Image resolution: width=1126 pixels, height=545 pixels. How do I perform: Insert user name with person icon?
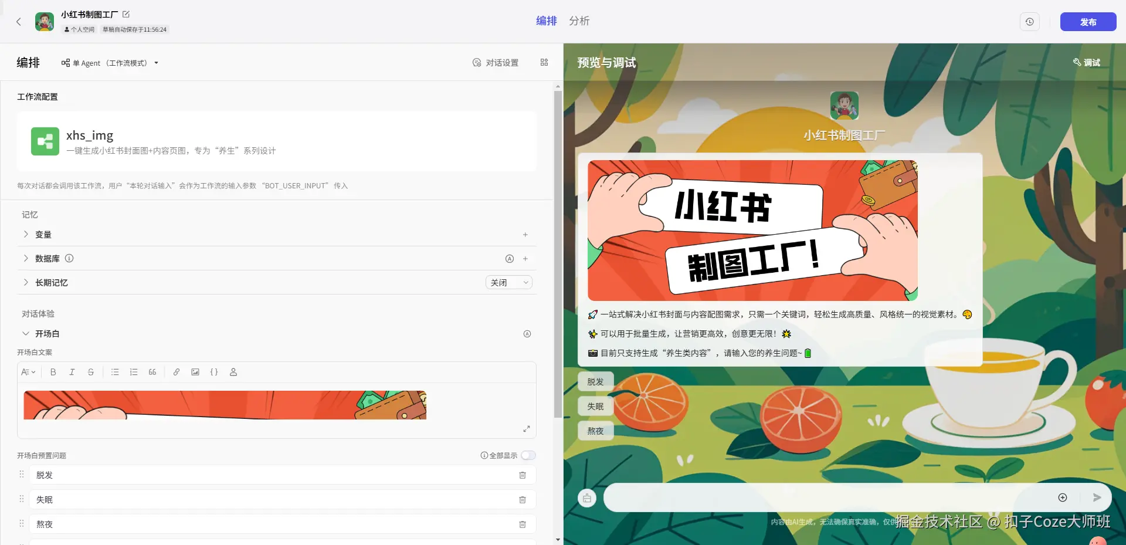233,372
